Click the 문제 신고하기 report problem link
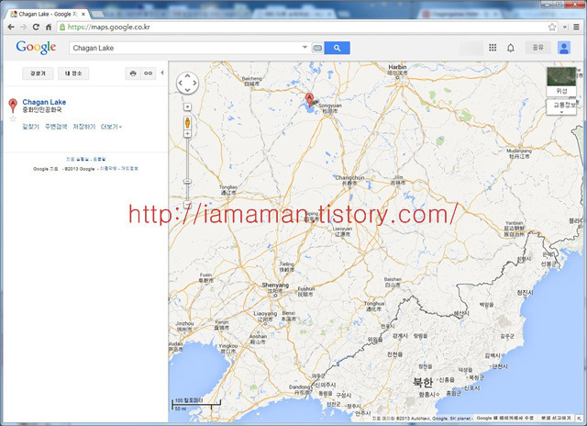This screenshot has width=587, height=426. tap(556, 418)
